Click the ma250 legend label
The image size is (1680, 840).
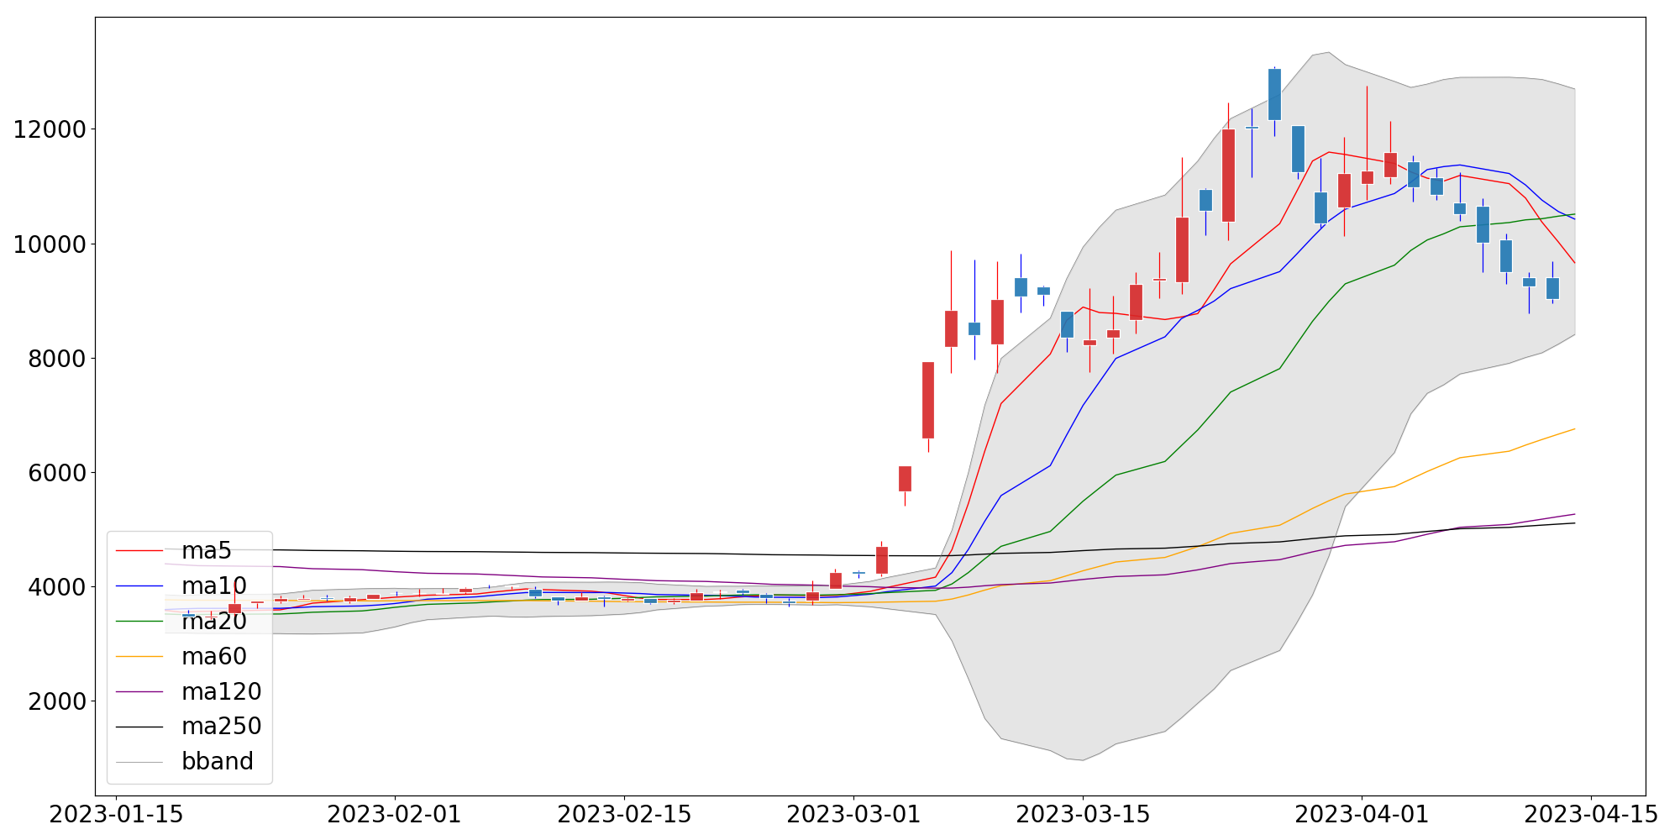(x=222, y=727)
